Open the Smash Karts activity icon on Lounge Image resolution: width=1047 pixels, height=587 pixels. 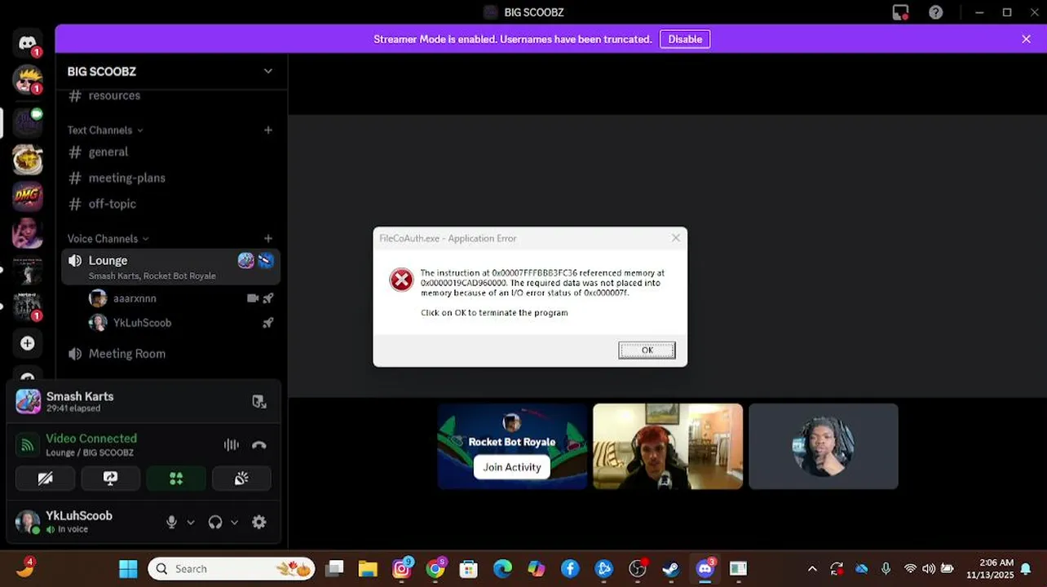(245, 260)
